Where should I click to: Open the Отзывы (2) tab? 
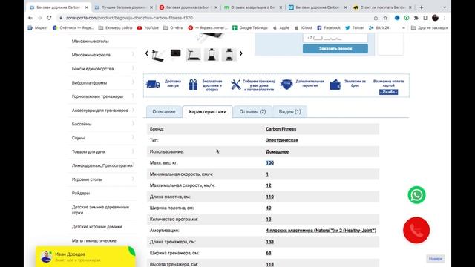pos(252,112)
